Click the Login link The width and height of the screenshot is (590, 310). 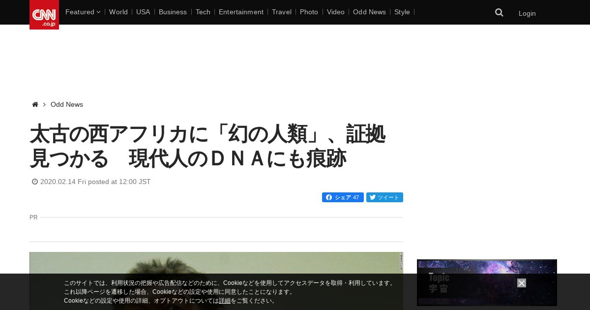527,13
